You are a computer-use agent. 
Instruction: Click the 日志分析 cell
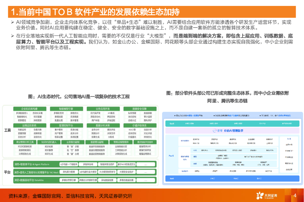[22, 137]
